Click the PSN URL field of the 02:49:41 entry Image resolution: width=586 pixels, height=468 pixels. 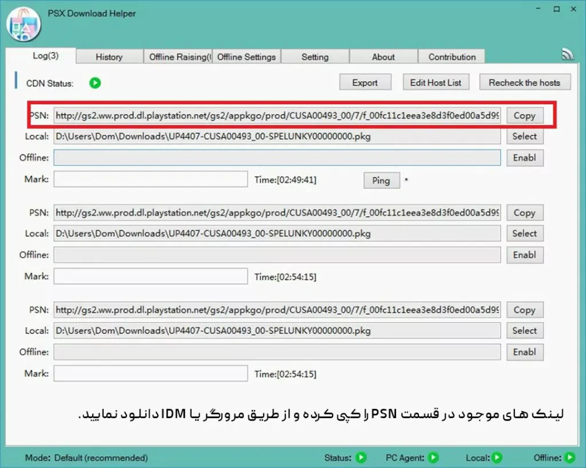click(x=277, y=116)
